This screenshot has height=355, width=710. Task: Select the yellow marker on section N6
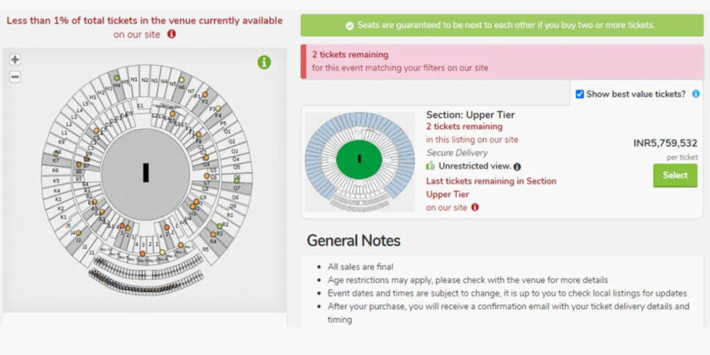[182, 80]
